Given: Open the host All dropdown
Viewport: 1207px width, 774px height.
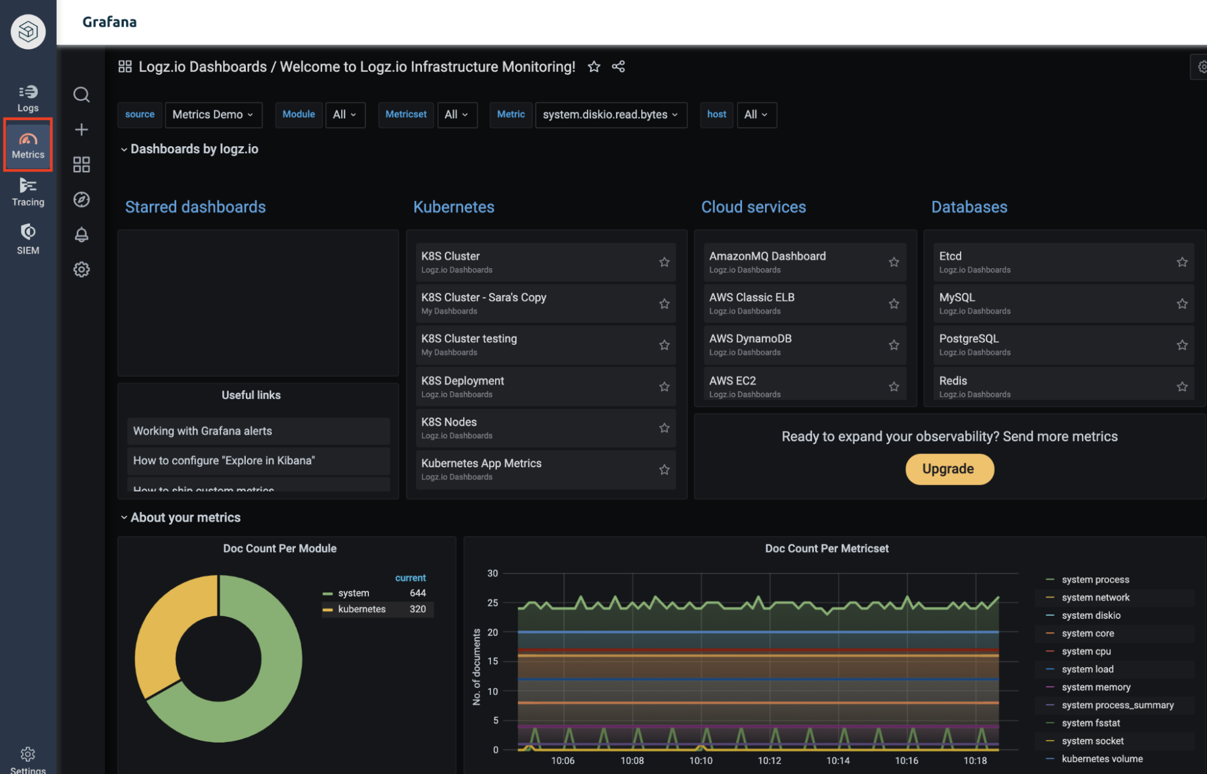Looking at the screenshot, I should (x=756, y=115).
